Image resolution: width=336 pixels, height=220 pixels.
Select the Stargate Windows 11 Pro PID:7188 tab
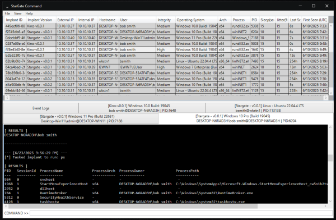pos(81,118)
